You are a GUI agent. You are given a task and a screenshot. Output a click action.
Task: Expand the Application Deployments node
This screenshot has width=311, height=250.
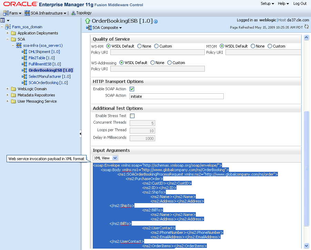(7, 33)
